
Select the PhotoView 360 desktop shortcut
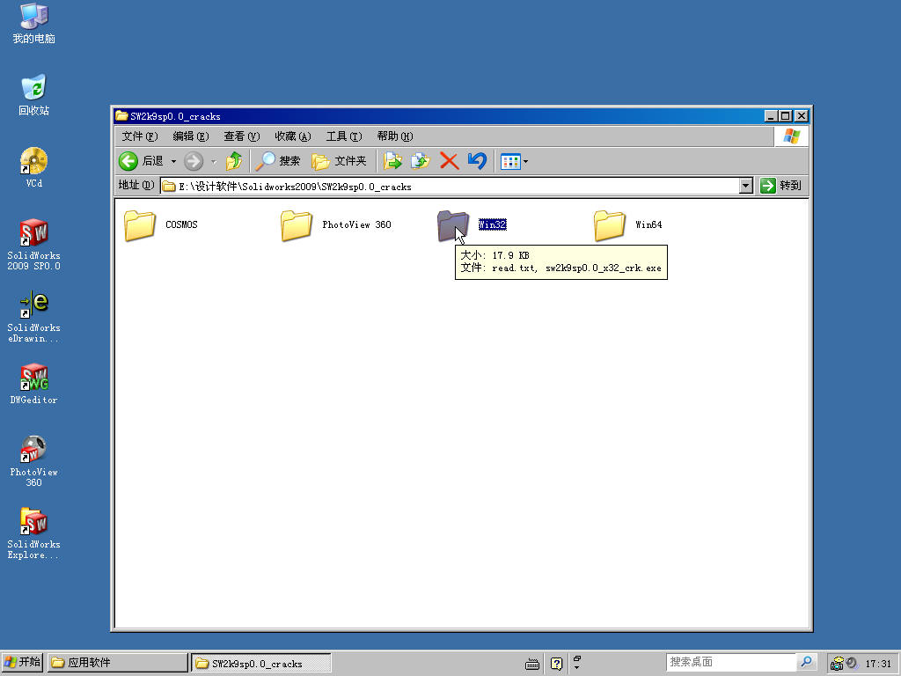click(34, 461)
